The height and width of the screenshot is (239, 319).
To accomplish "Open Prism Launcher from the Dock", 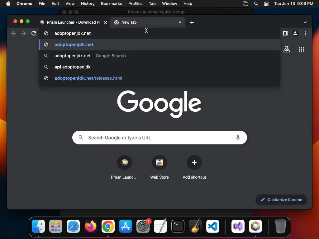I will pyautogui.click(x=255, y=226).
